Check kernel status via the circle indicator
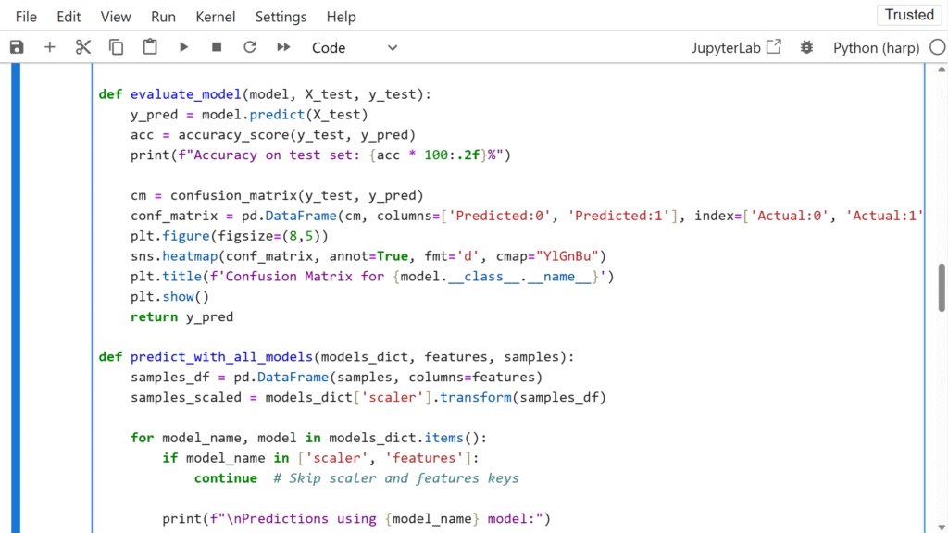The height and width of the screenshot is (533, 948). coord(937,46)
